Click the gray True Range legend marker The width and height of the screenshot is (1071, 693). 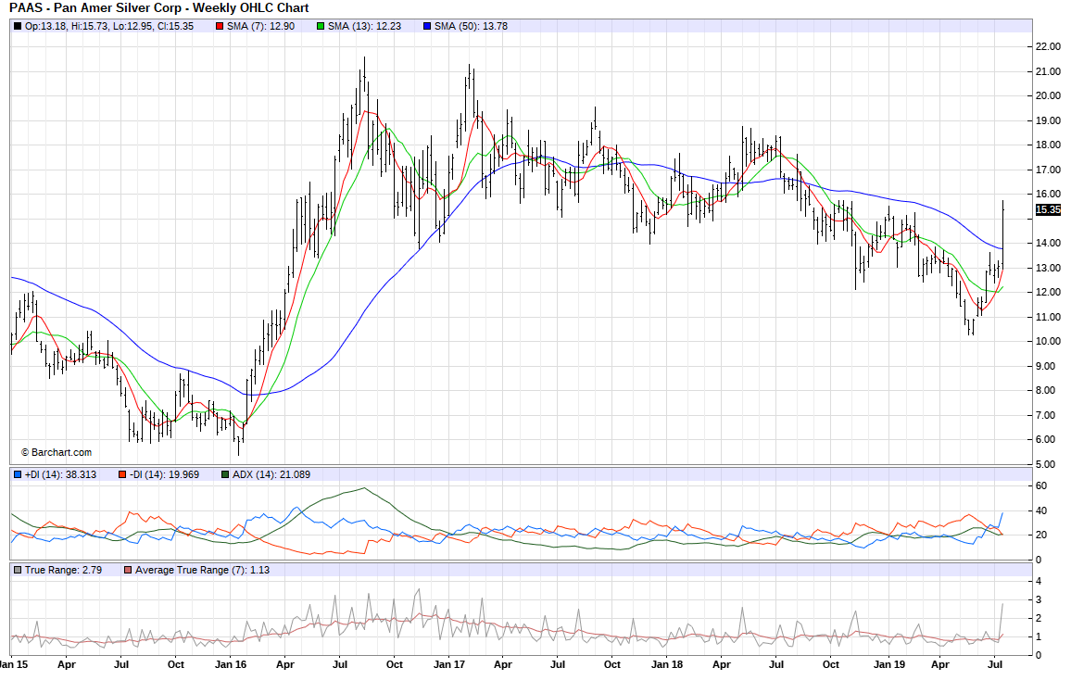(18, 570)
